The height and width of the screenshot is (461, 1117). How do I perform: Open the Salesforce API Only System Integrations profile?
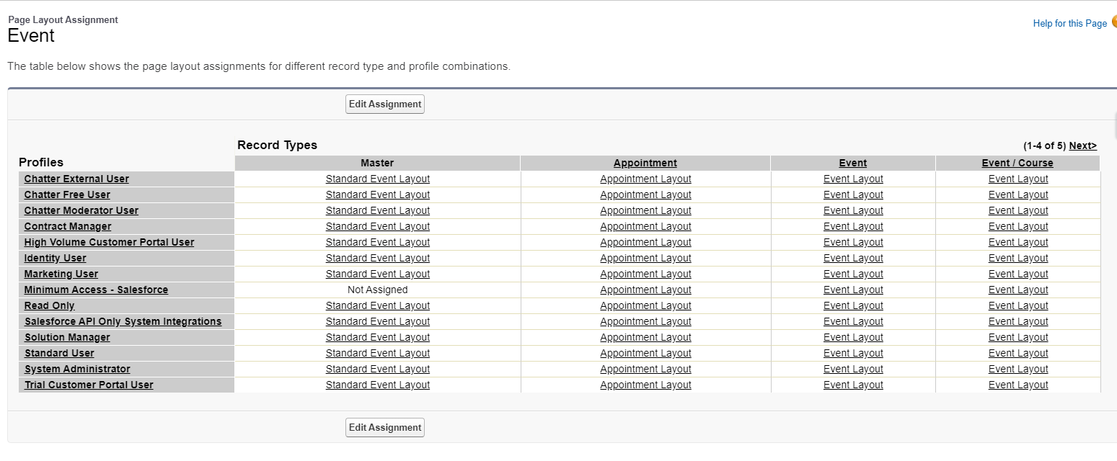point(123,322)
